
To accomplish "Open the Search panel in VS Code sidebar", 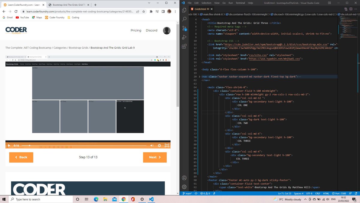I will [x=184, y=19].
